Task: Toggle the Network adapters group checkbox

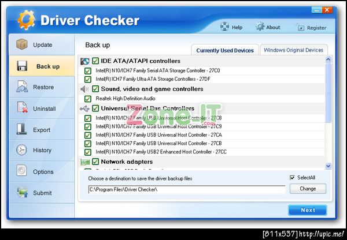Action: coord(95,162)
